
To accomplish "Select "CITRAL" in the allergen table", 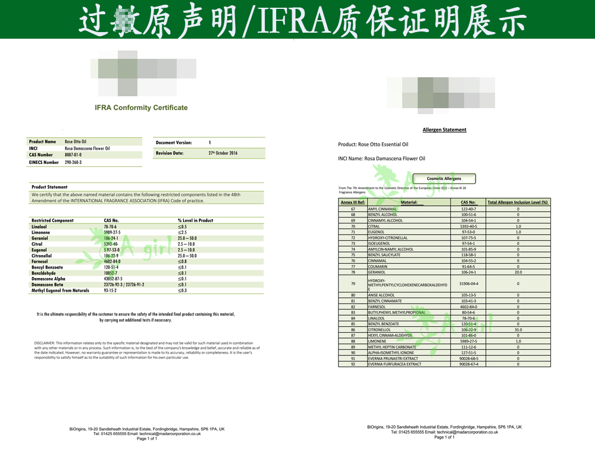I will 374,226.
